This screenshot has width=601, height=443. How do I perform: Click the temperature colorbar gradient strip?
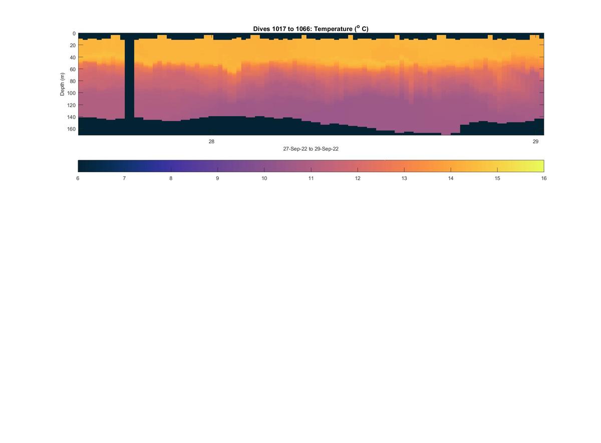pos(311,166)
